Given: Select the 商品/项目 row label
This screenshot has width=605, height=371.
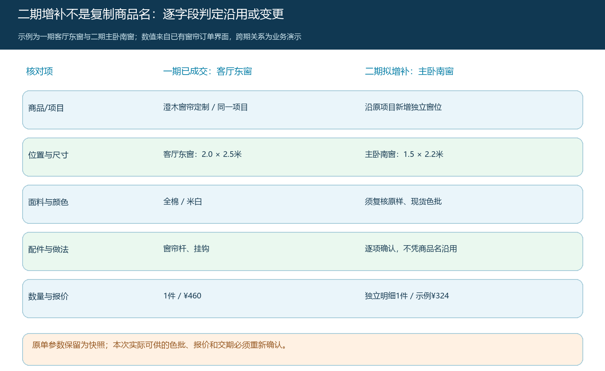Looking at the screenshot, I should 46,108.
